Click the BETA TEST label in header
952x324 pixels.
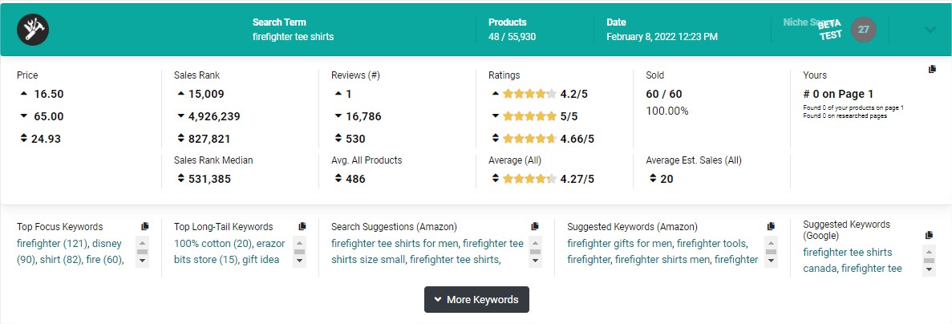(x=830, y=30)
